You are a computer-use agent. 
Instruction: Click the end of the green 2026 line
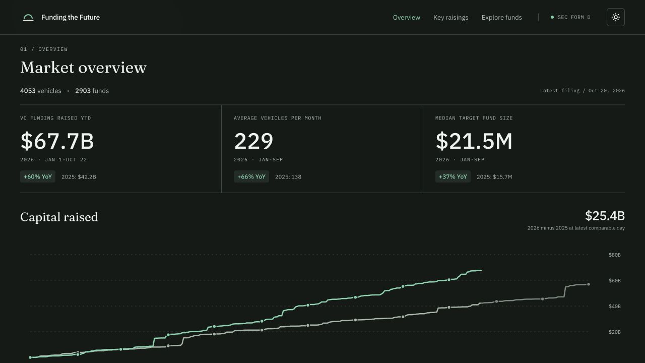click(x=481, y=271)
